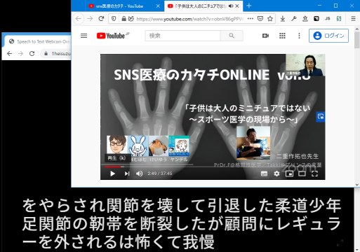Open the Firefox hamburger application menu
Image resolution: width=360 pixels, height=252 pixels.
click(353, 19)
